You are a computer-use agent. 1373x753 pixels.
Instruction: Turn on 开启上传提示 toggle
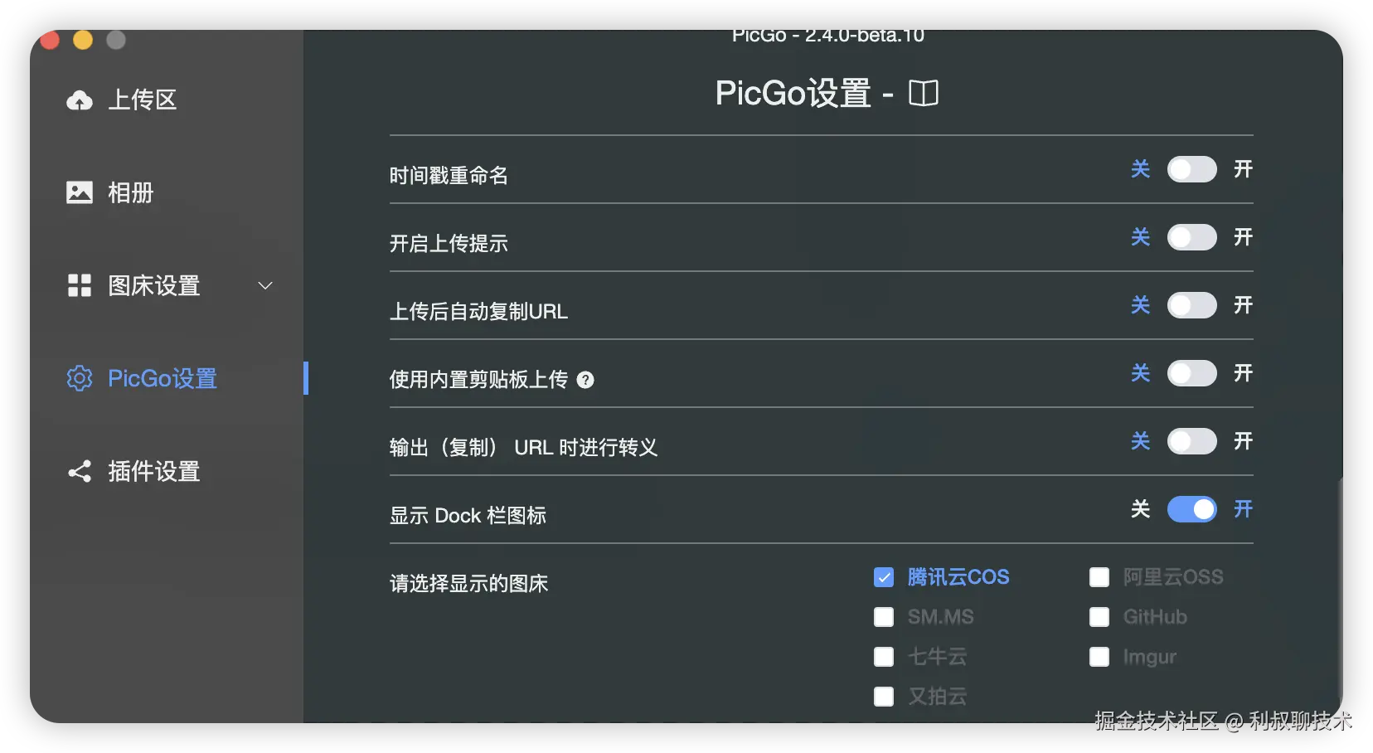coord(1191,237)
